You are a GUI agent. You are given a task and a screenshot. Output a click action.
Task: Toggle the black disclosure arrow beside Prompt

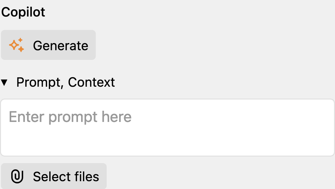pos(4,82)
